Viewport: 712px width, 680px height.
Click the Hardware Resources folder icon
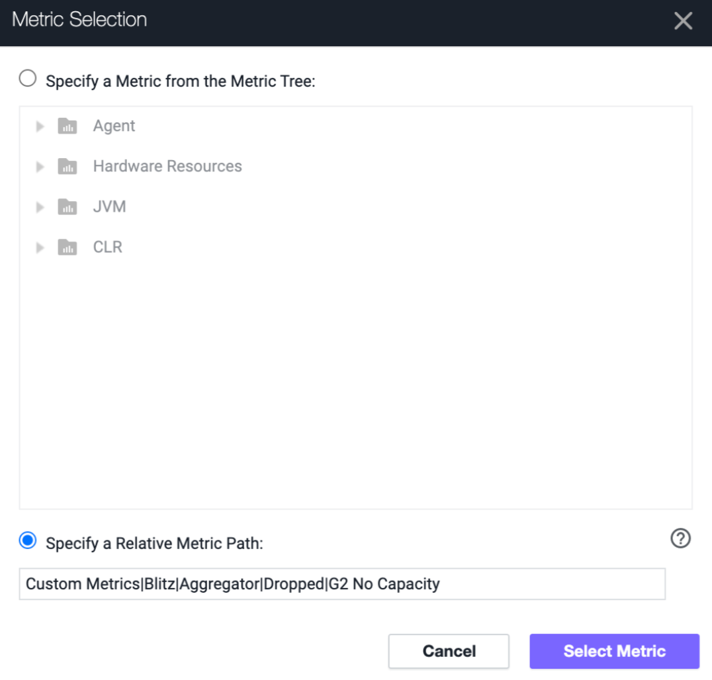pyautogui.click(x=67, y=166)
